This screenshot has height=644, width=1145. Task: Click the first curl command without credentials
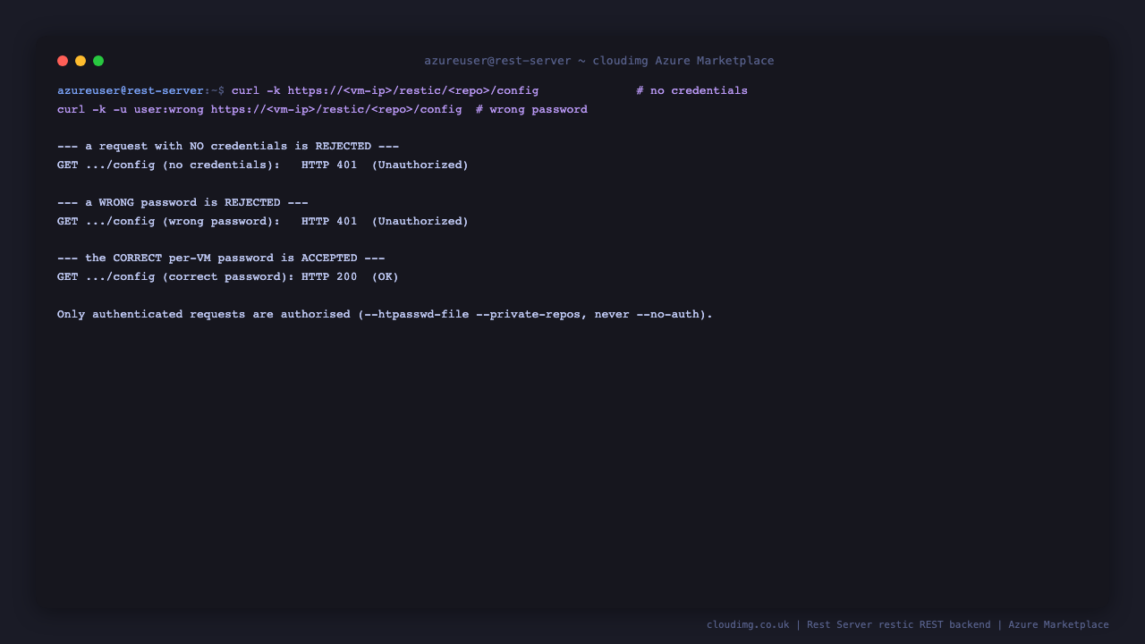[385, 90]
